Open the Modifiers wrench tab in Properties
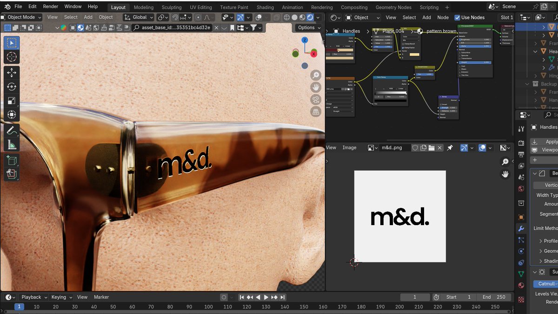This screenshot has width=558, height=314. click(521, 228)
